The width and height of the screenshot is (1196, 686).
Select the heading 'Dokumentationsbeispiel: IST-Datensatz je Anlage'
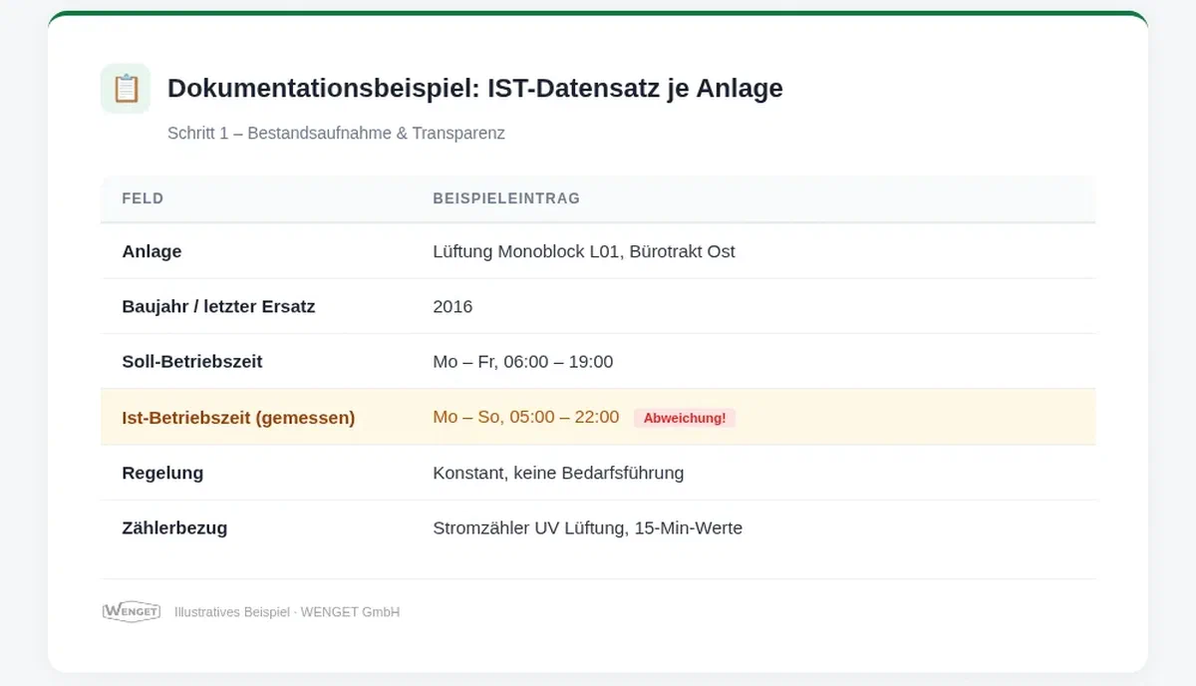click(x=475, y=89)
